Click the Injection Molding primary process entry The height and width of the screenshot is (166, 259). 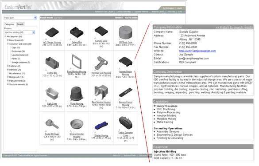coord(166,116)
